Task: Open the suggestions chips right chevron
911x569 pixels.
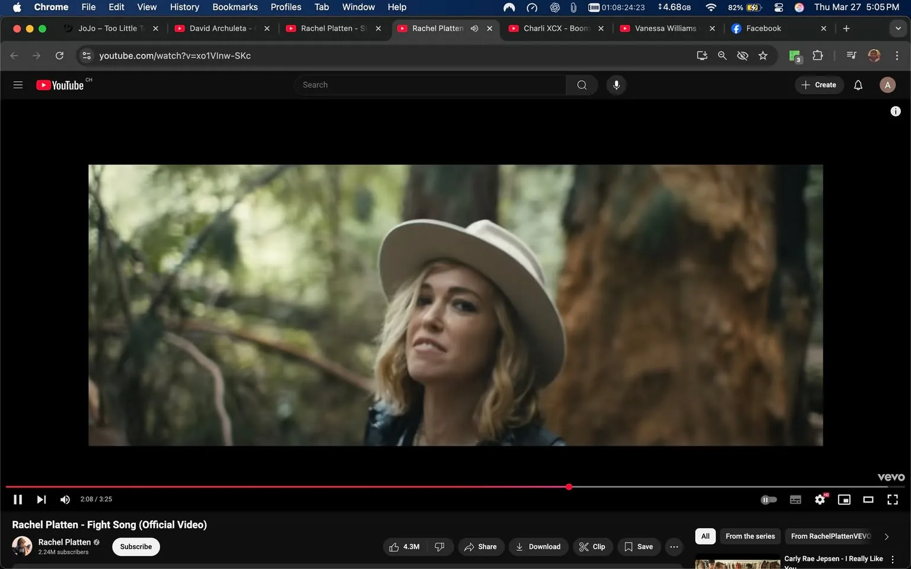Action: pos(887,536)
